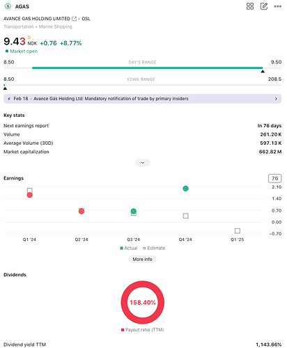
Task: Toggle the Estimate legend item
Action: click(154, 248)
